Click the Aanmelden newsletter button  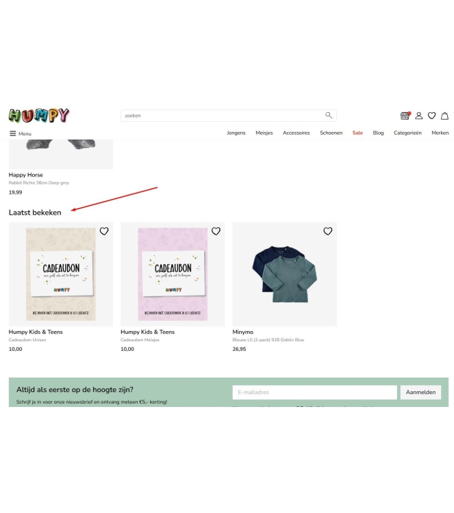pos(420,392)
